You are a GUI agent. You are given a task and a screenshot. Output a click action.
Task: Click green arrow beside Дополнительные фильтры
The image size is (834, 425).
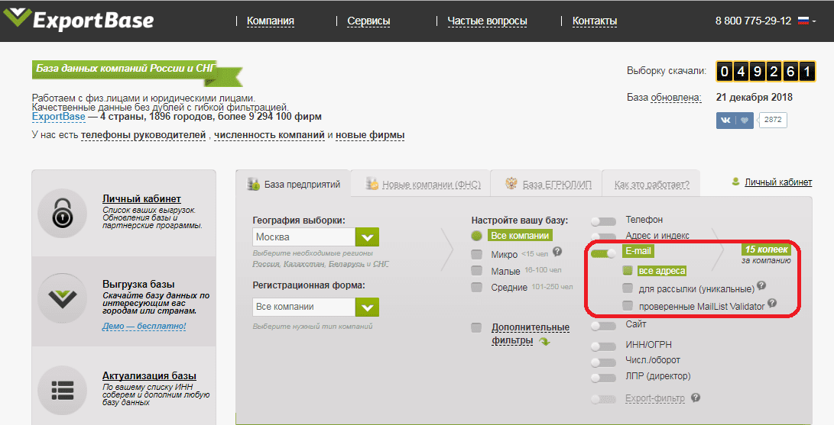[544, 342]
